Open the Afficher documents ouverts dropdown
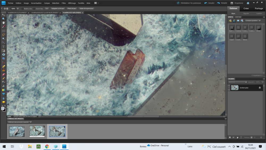 tap(20, 122)
